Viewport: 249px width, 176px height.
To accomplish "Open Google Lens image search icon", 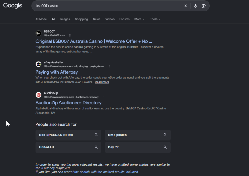I will point(204,6).
